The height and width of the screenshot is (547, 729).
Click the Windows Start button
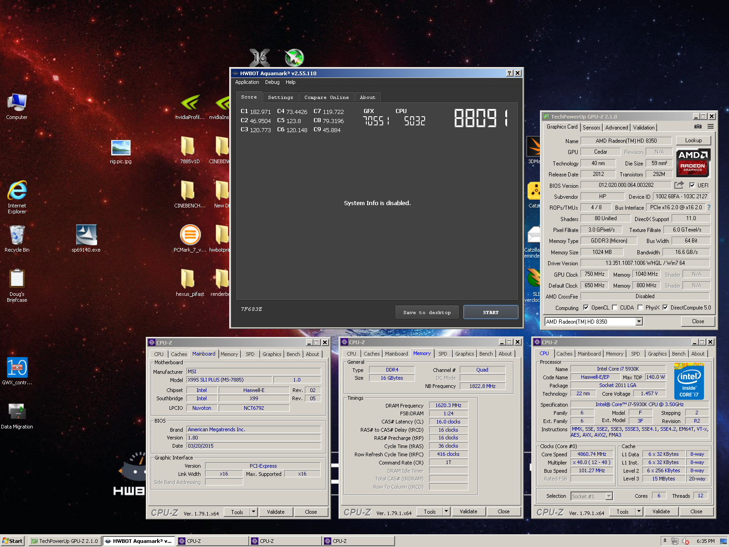[x=13, y=541]
